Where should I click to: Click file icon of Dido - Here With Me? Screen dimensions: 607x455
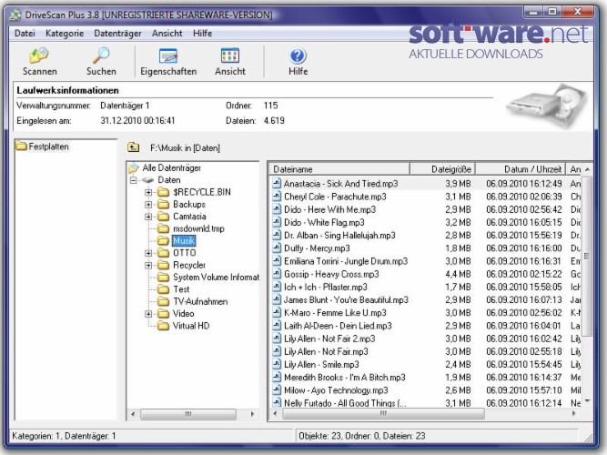pos(277,209)
